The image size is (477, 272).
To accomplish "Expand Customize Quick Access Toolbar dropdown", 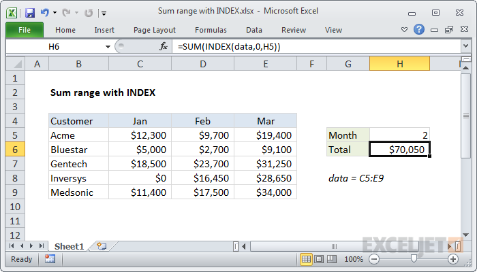I will pyautogui.click(x=103, y=12).
